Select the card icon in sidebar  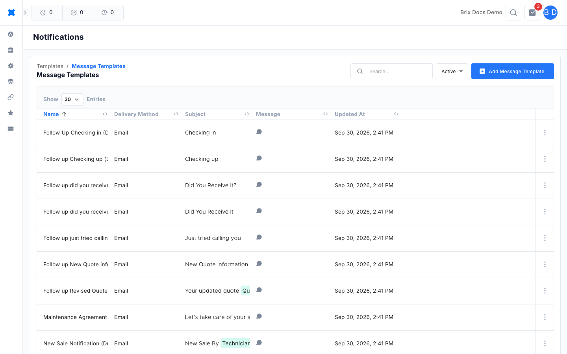(11, 129)
